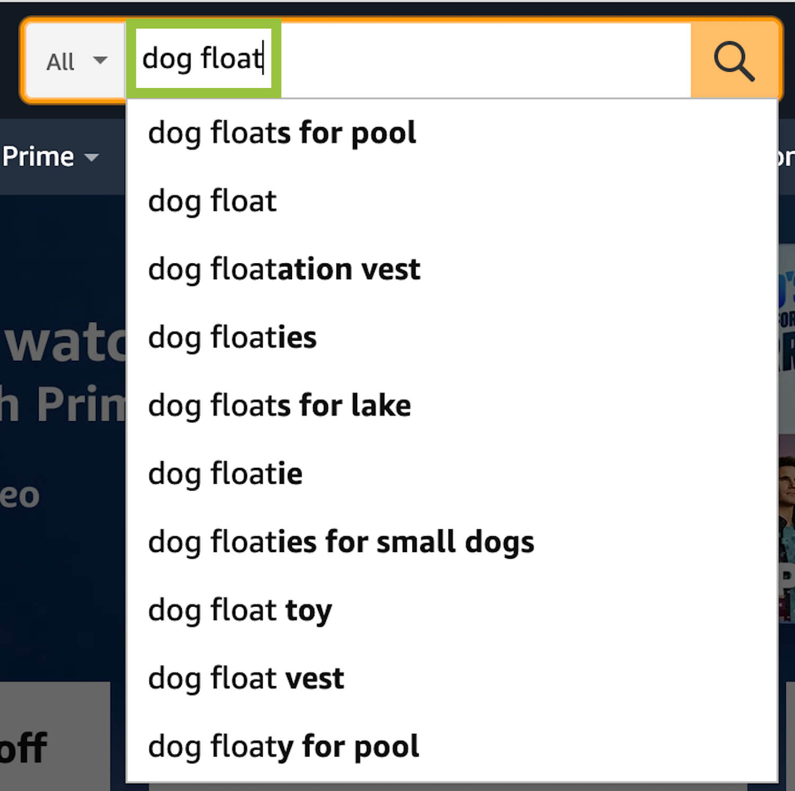Open the movie poster showing a man
Screen dimensions: 795x791
click(x=787, y=530)
